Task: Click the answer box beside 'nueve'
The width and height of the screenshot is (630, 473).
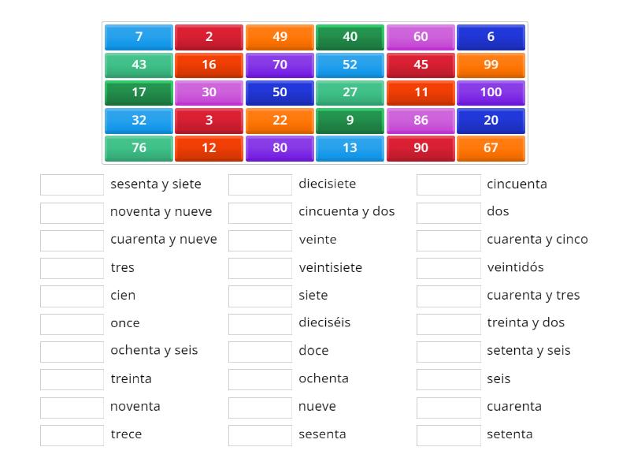Action: tap(261, 407)
